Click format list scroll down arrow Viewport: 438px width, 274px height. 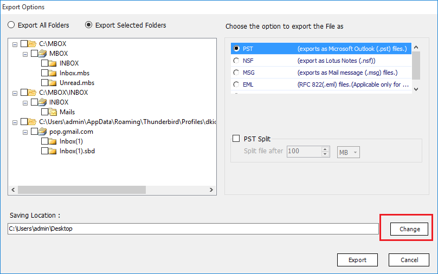416,89
